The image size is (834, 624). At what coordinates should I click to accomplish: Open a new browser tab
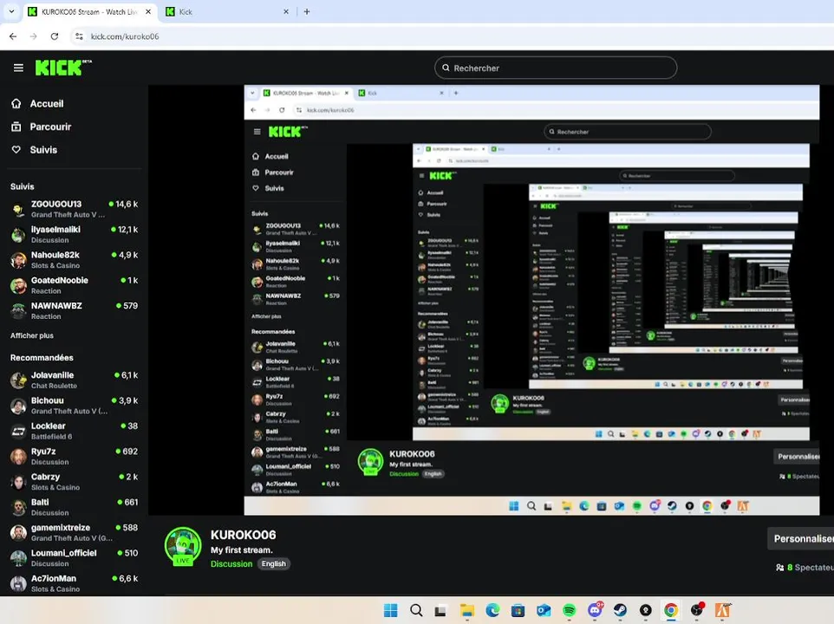tap(307, 11)
